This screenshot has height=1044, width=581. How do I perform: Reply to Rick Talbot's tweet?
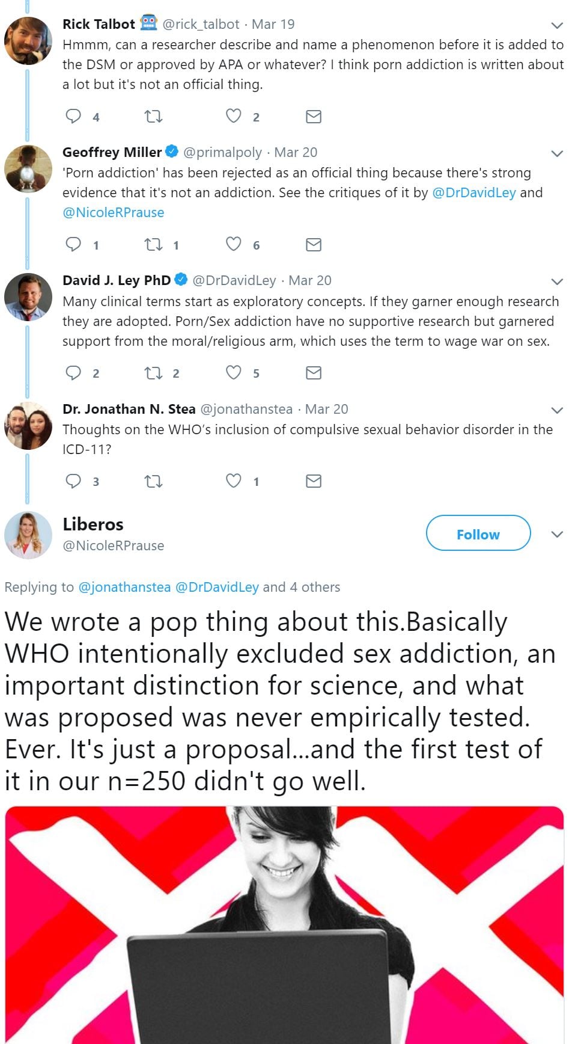pyautogui.click(x=73, y=116)
